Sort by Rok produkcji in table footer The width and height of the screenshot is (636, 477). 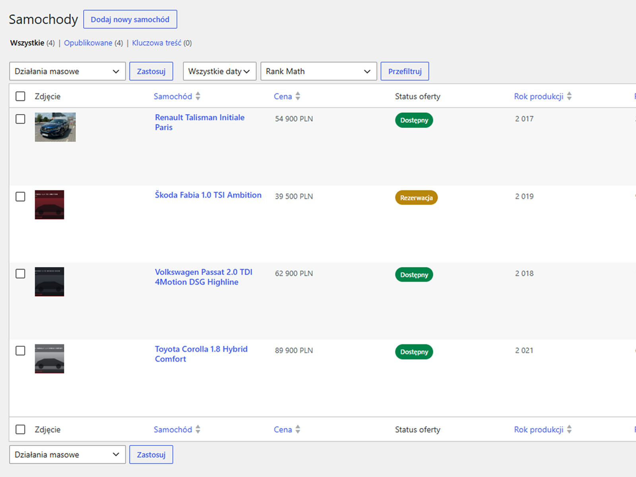[539, 429]
